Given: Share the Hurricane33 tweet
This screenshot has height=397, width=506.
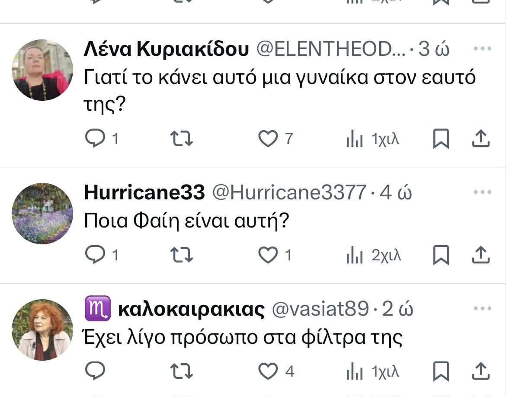Looking at the screenshot, I should click(480, 255).
